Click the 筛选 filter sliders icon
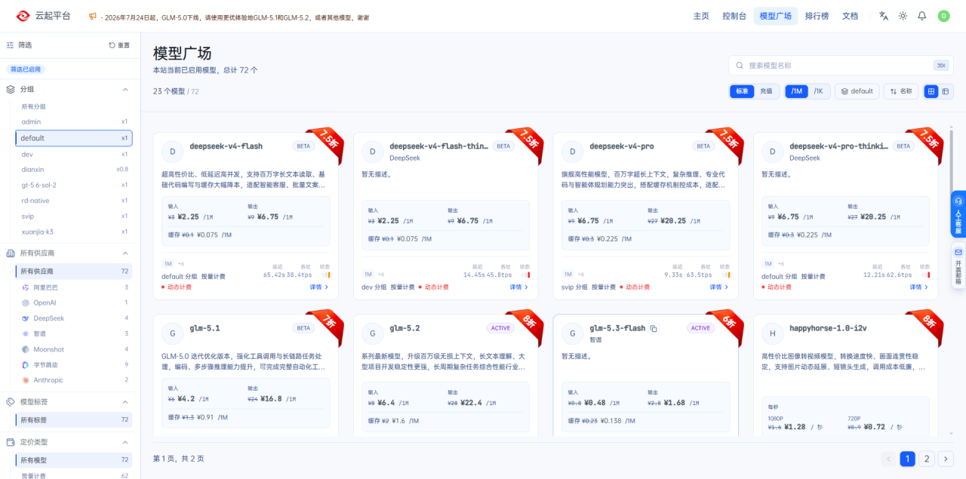966x479 pixels. [x=11, y=45]
